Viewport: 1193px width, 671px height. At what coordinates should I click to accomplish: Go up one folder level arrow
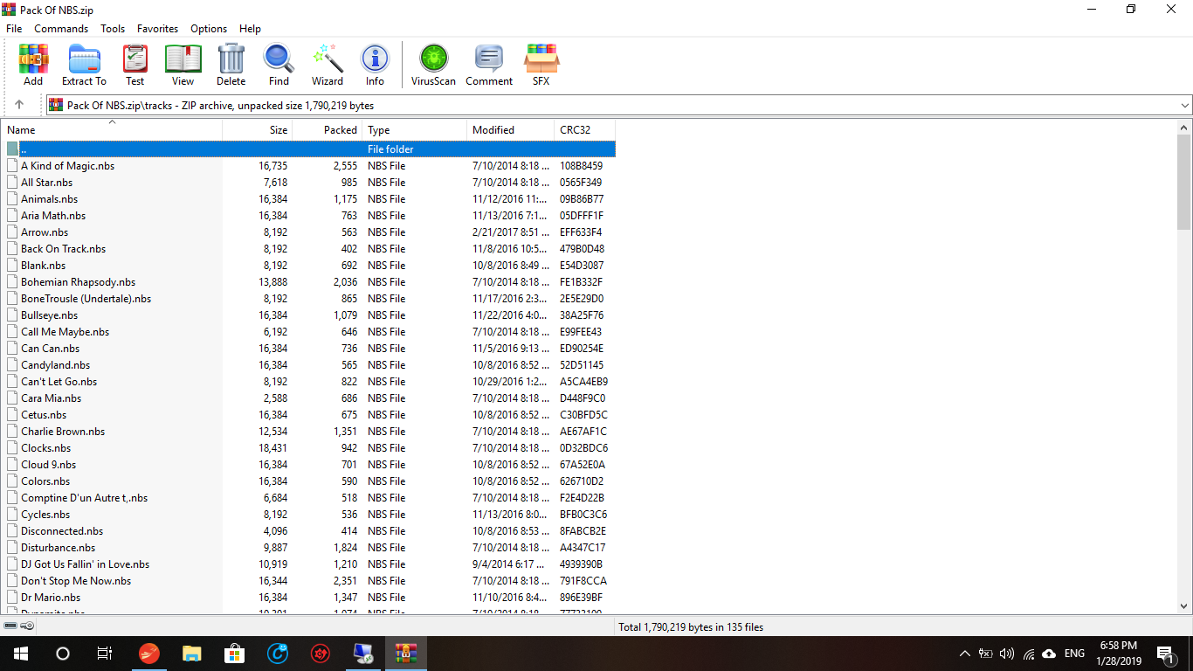coord(19,105)
